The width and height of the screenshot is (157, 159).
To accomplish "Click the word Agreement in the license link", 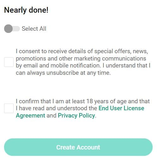I will (31, 116).
